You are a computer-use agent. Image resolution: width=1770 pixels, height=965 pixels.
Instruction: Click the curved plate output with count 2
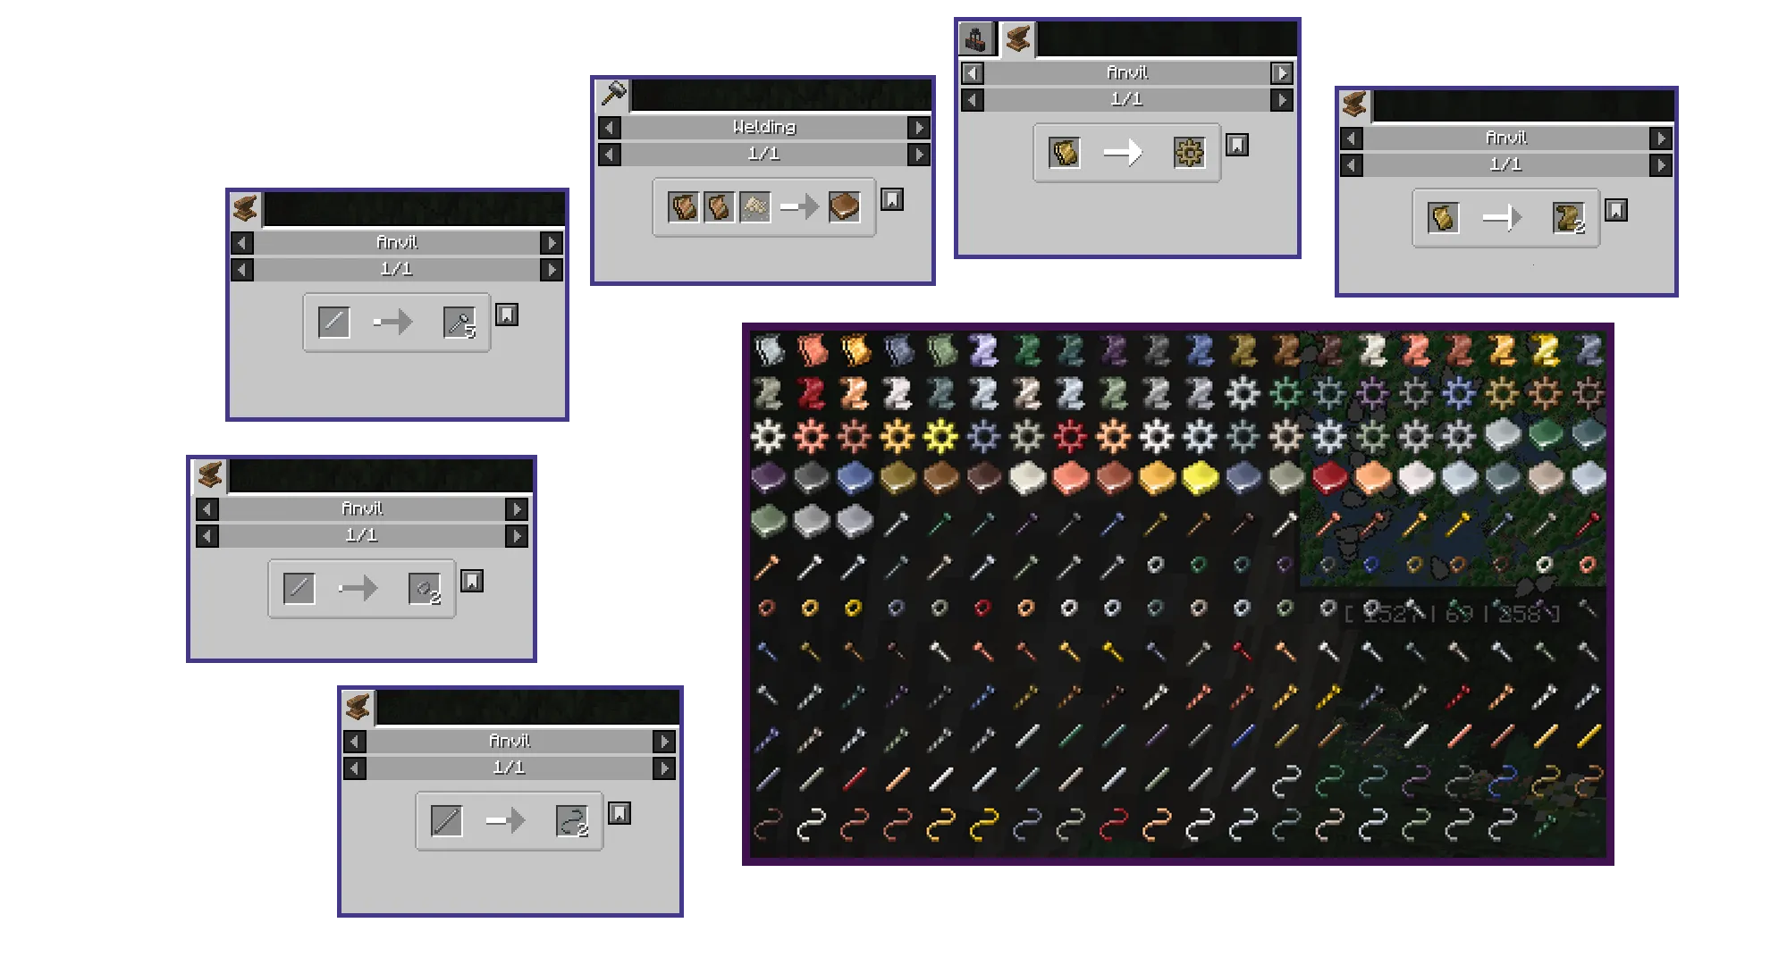(1569, 218)
